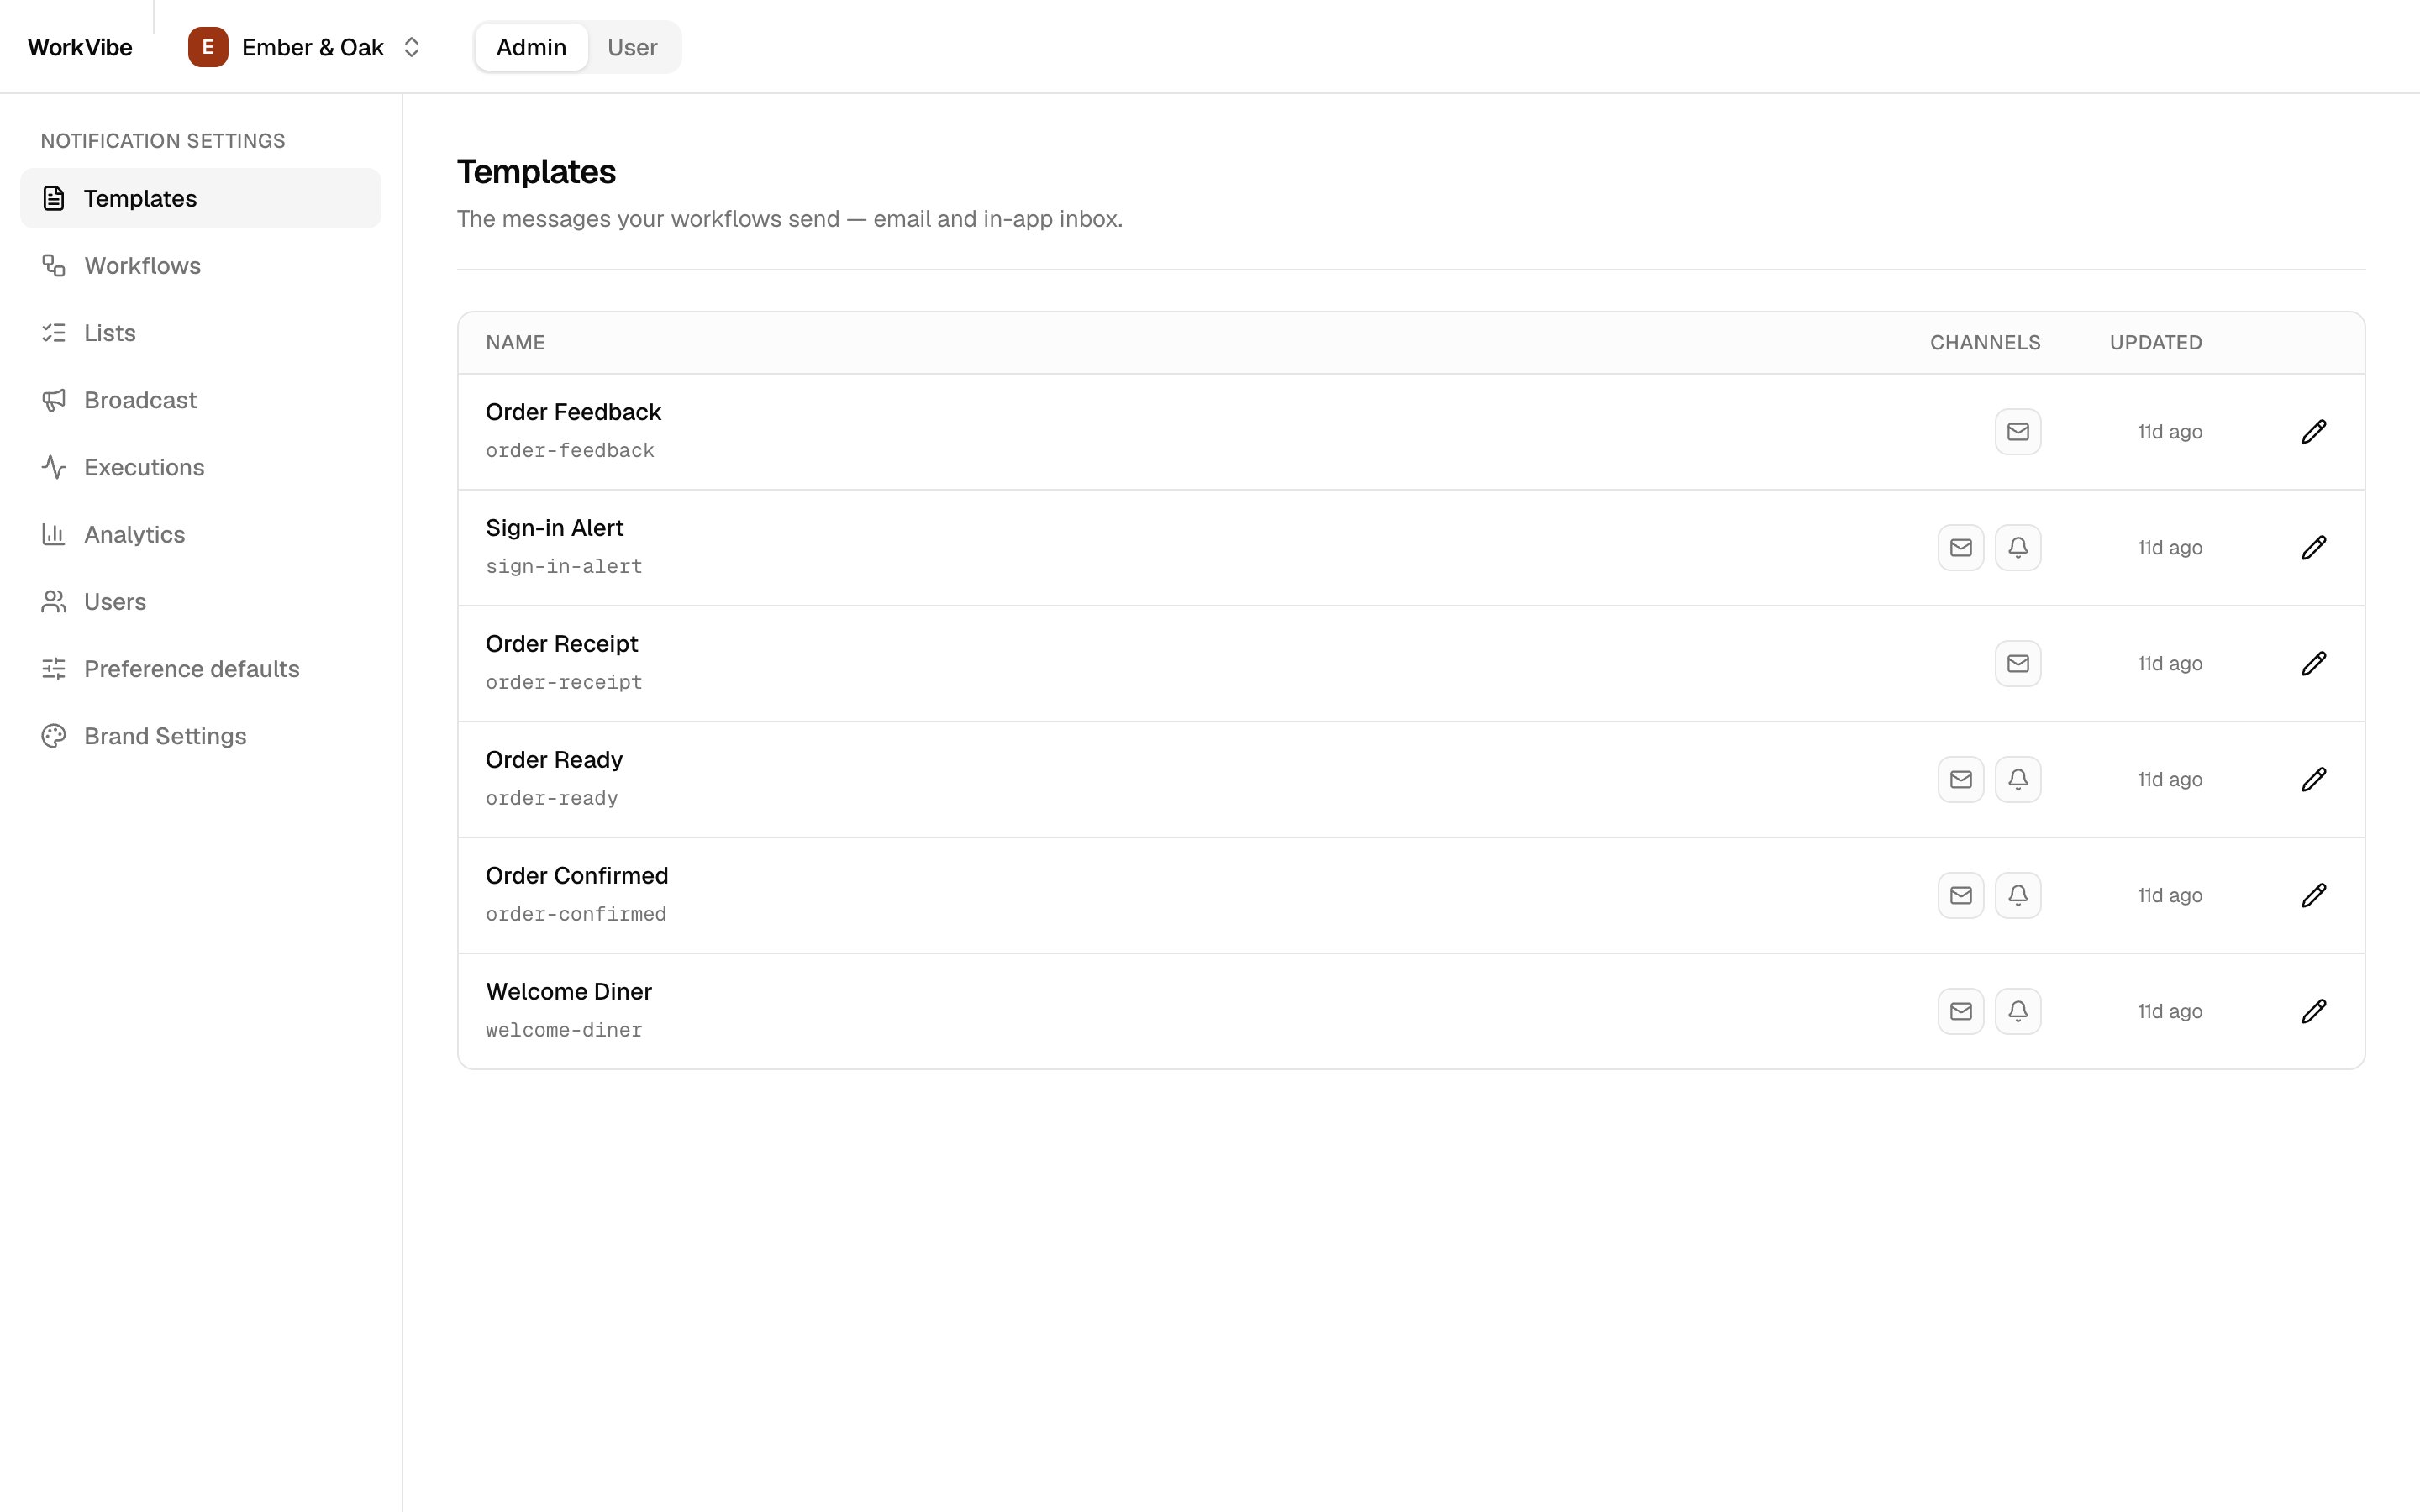
Task: Click email channel icon for Order Receipt
Action: [2018, 663]
